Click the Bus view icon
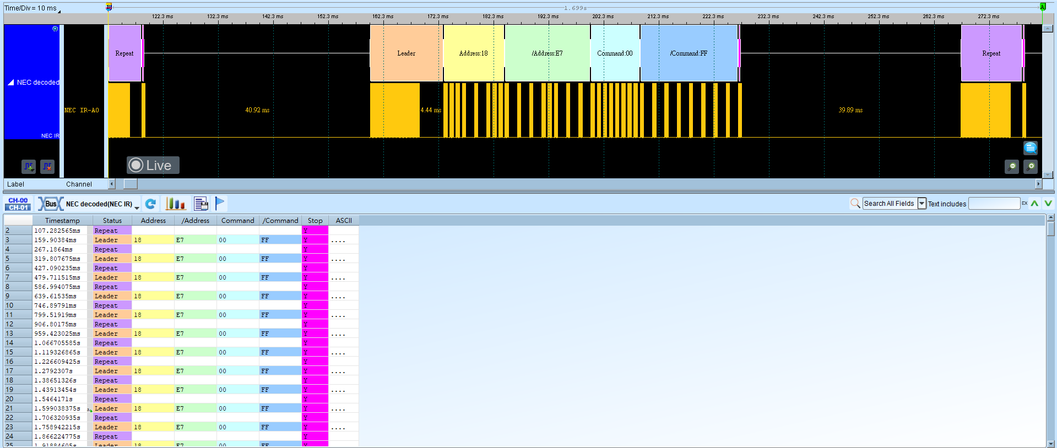This screenshot has height=448, width=1057. click(x=50, y=204)
